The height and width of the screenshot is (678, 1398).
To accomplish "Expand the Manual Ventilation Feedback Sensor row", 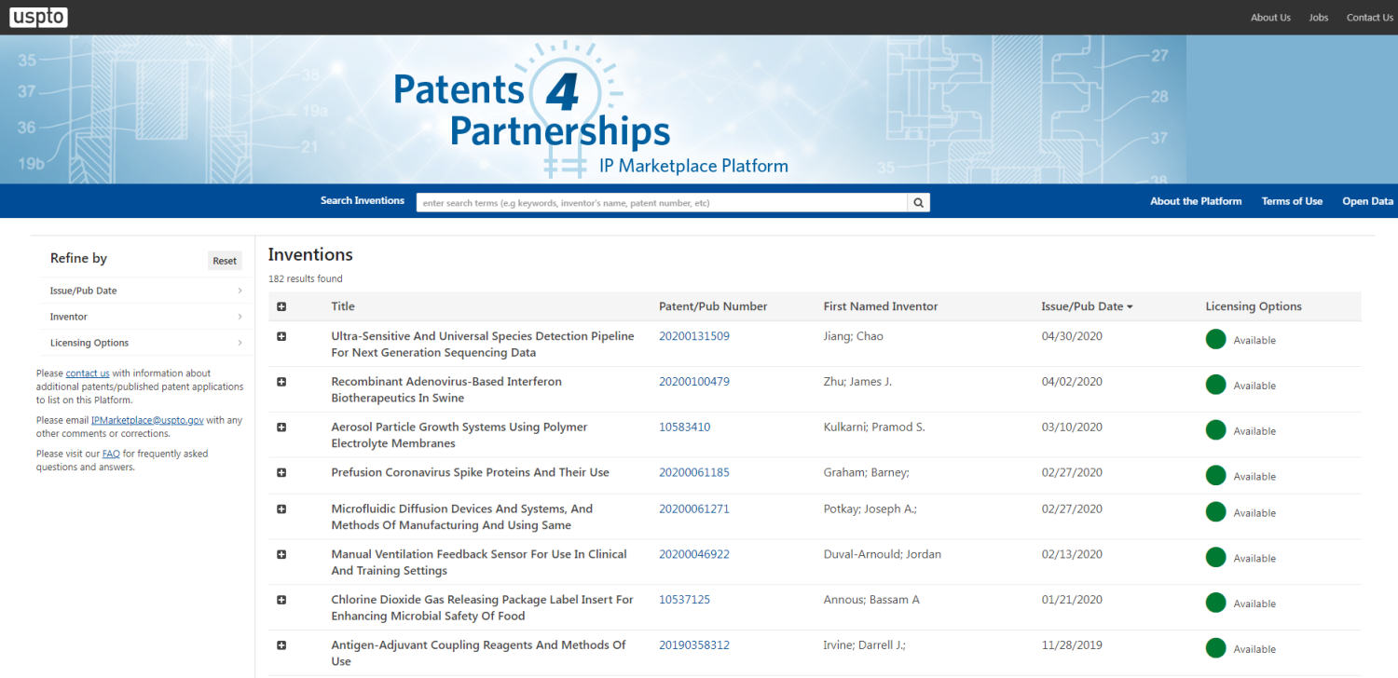I will [x=281, y=554].
